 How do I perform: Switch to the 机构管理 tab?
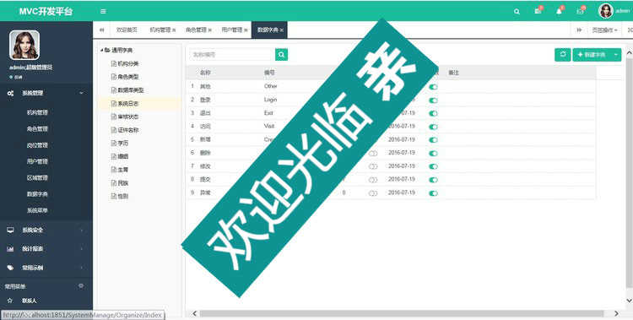click(160, 30)
